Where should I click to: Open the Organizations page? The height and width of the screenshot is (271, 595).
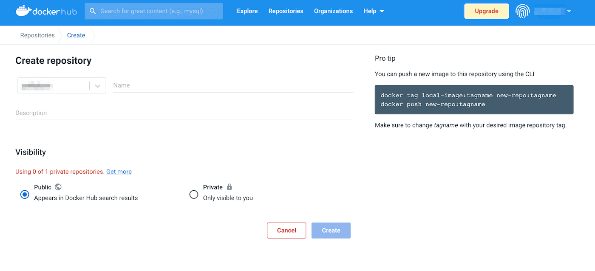333,11
